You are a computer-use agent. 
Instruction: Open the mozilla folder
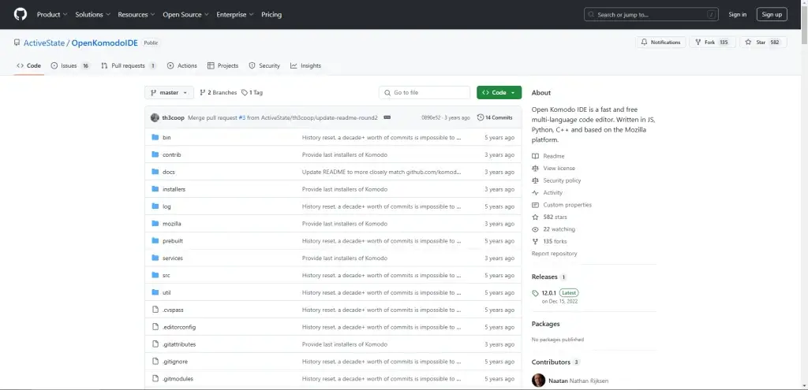point(171,224)
